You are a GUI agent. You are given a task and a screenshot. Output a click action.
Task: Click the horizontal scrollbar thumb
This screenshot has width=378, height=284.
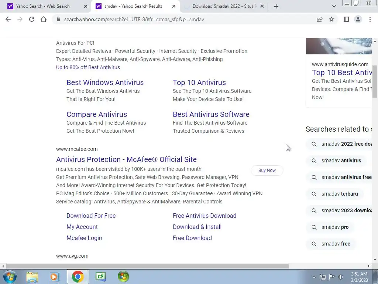tap(147, 266)
